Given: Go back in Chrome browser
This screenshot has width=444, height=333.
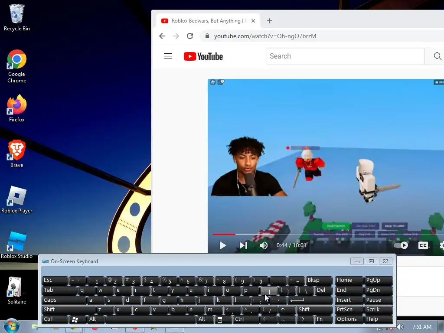Looking at the screenshot, I should pyautogui.click(x=162, y=36).
